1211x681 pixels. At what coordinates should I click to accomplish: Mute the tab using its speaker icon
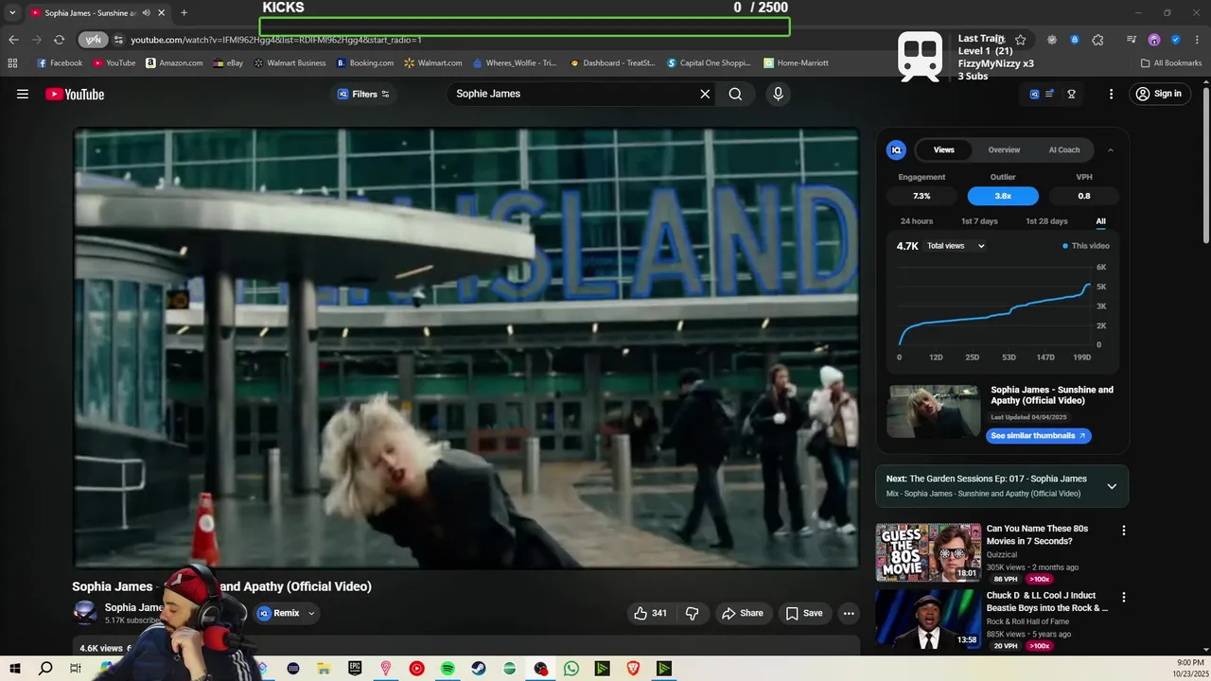click(147, 13)
